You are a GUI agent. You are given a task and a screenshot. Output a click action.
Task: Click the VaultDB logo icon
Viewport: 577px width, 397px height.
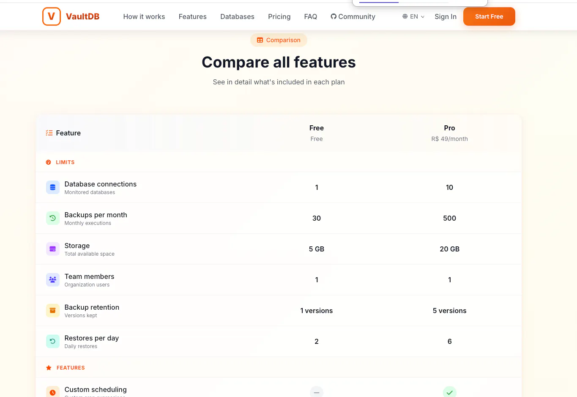[52, 16]
